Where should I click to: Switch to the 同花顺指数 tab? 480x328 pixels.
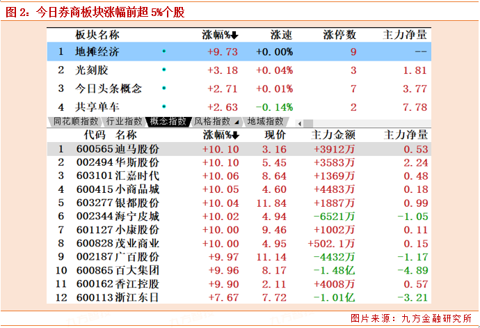(75, 122)
